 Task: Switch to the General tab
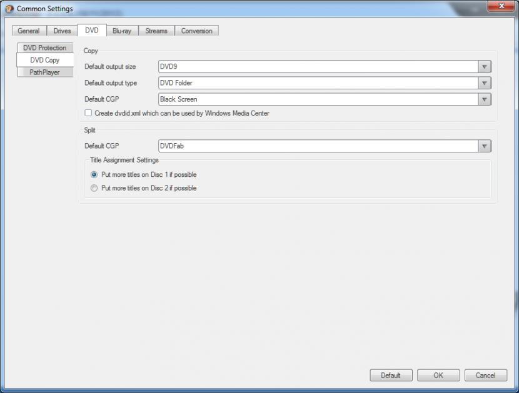tap(29, 31)
